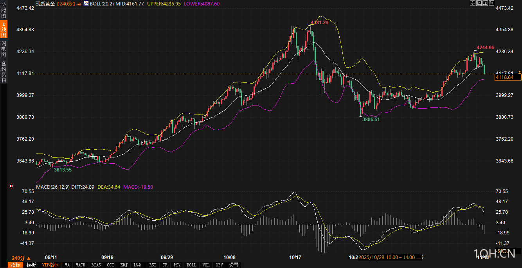
Task: Click the jump-to-start chart icon
Action: coord(479,3)
